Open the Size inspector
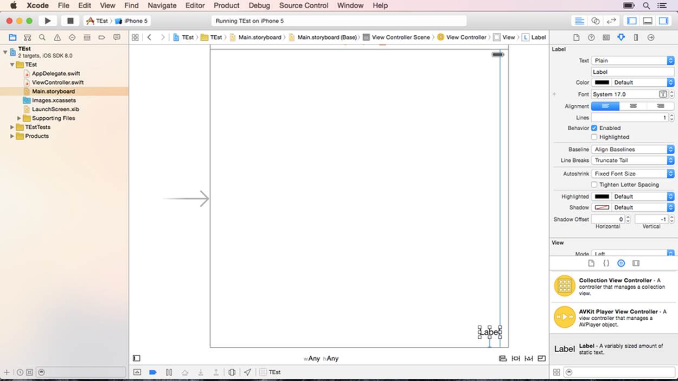This screenshot has width=678, height=381. tap(636, 37)
